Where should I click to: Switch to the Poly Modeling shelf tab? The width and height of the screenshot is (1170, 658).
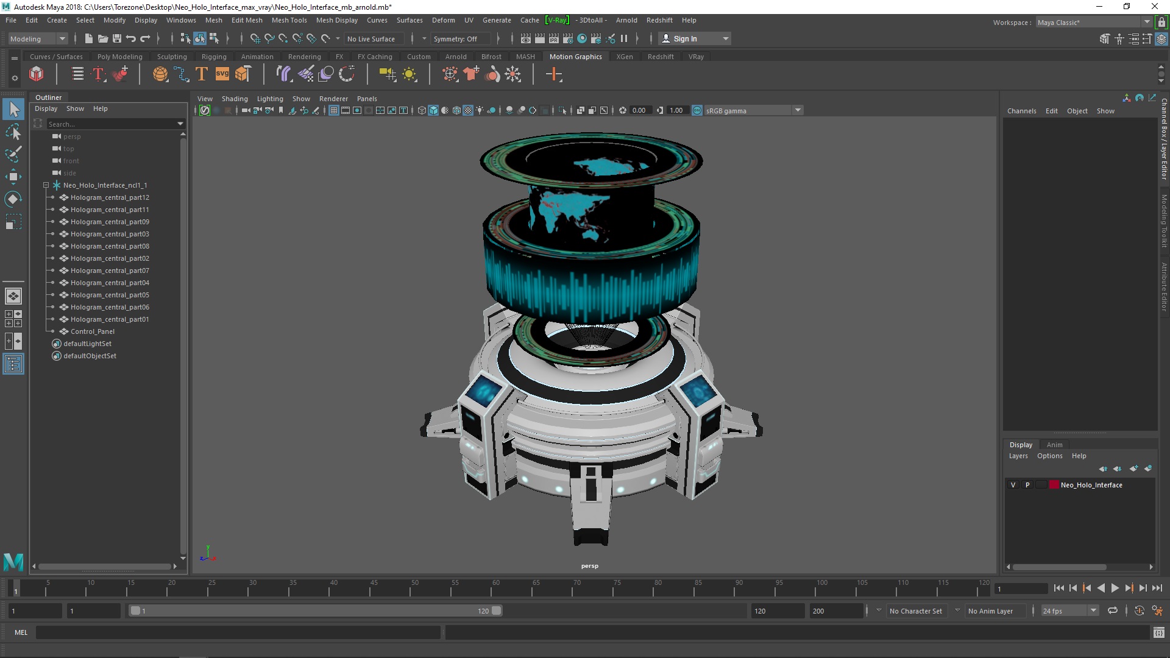(119, 57)
